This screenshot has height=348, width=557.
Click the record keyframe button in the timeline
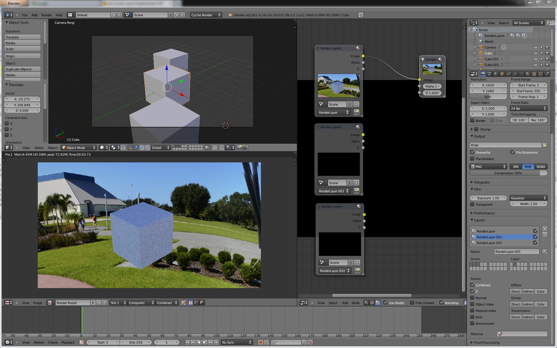click(x=261, y=342)
